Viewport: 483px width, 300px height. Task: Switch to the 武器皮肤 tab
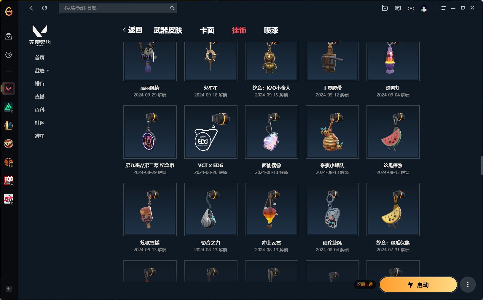point(168,30)
